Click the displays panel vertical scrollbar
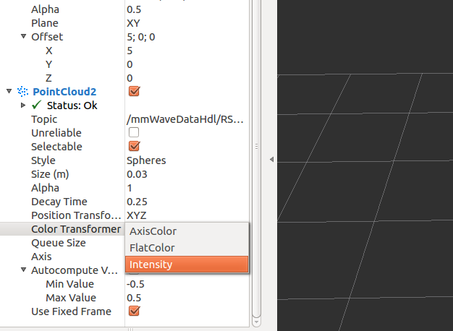The image size is (453, 331). click(255, 145)
